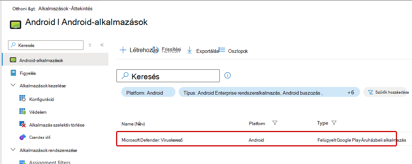Viewport: 412px width, 164px height.
Task: Select the Konfiguráció grid-gear icon
Action: pos(23,99)
